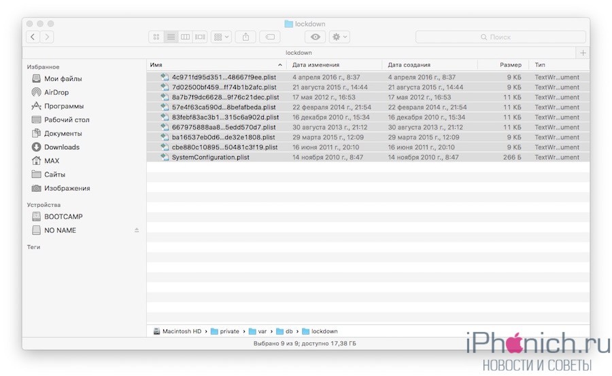
Task: Switch to icon view mode
Action: point(156,37)
